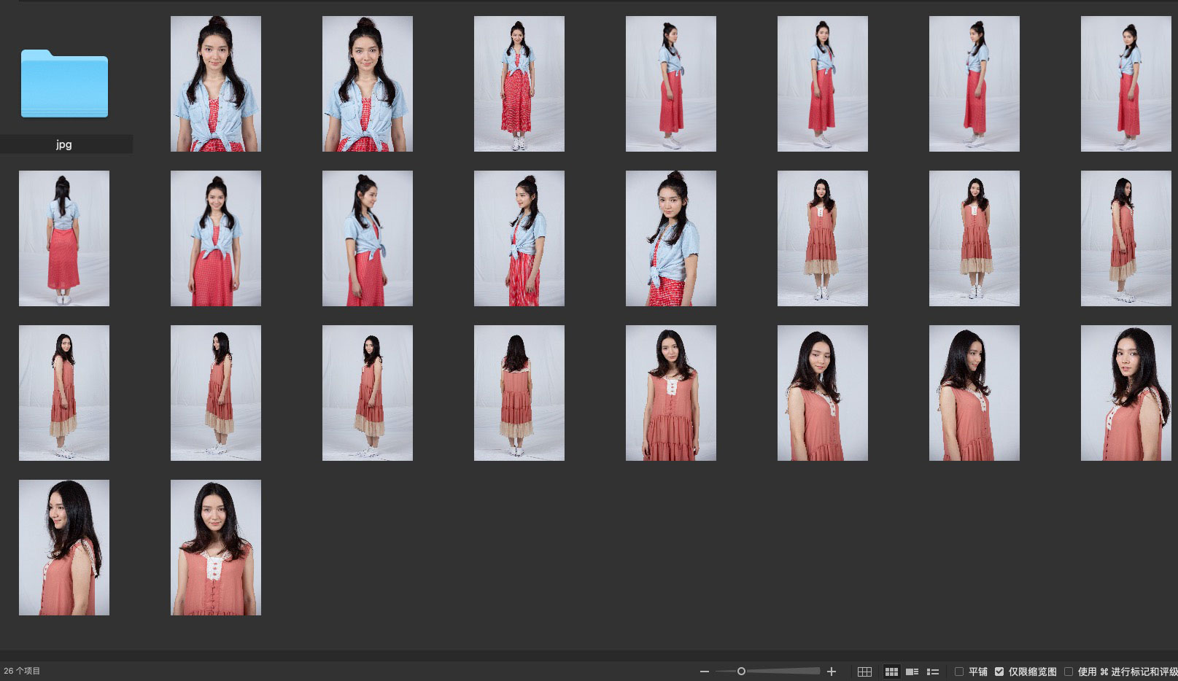
Task: Select the blue jpg folder icon
Action: click(x=64, y=84)
